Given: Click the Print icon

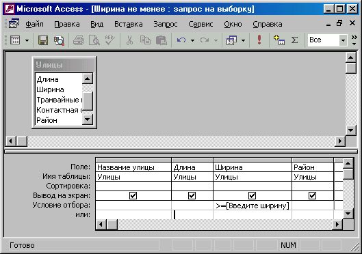Looking at the screenshot, I should click(x=79, y=40).
